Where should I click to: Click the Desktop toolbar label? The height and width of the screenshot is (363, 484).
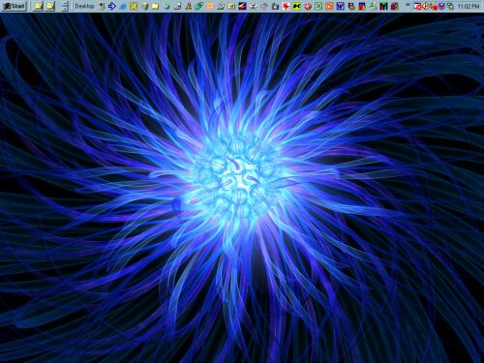pos(84,6)
